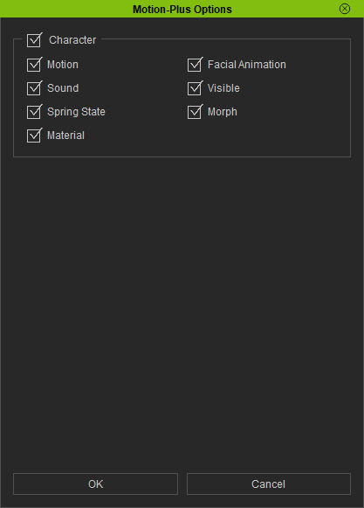Viewport: 364px width, 508px height.
Task: Click the Morph label text
Action: click(223, 112)
